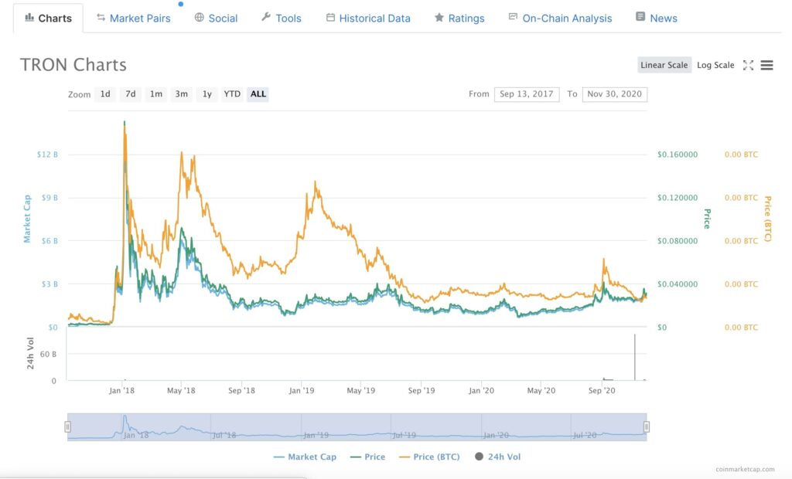Viewport: 792px width, 479px height.
Task: Click the TRON Charts heading
Action: pyautogui.click(x=73, y=65)
